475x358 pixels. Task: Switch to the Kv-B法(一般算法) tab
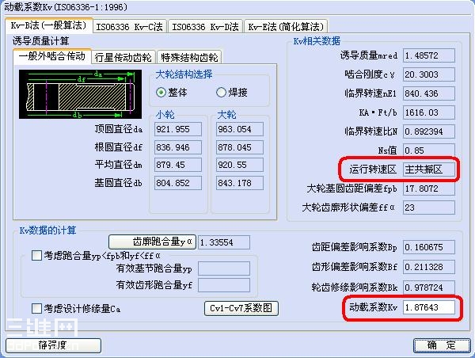coord(49,26)
